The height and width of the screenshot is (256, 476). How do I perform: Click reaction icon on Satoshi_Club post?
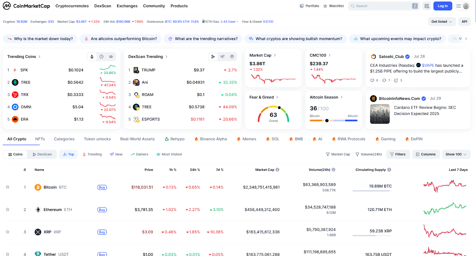(x=396, y=80)
